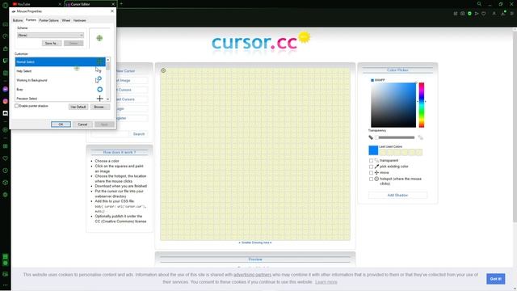
Task: Select the Help Select row
Action: coord(61,71)
